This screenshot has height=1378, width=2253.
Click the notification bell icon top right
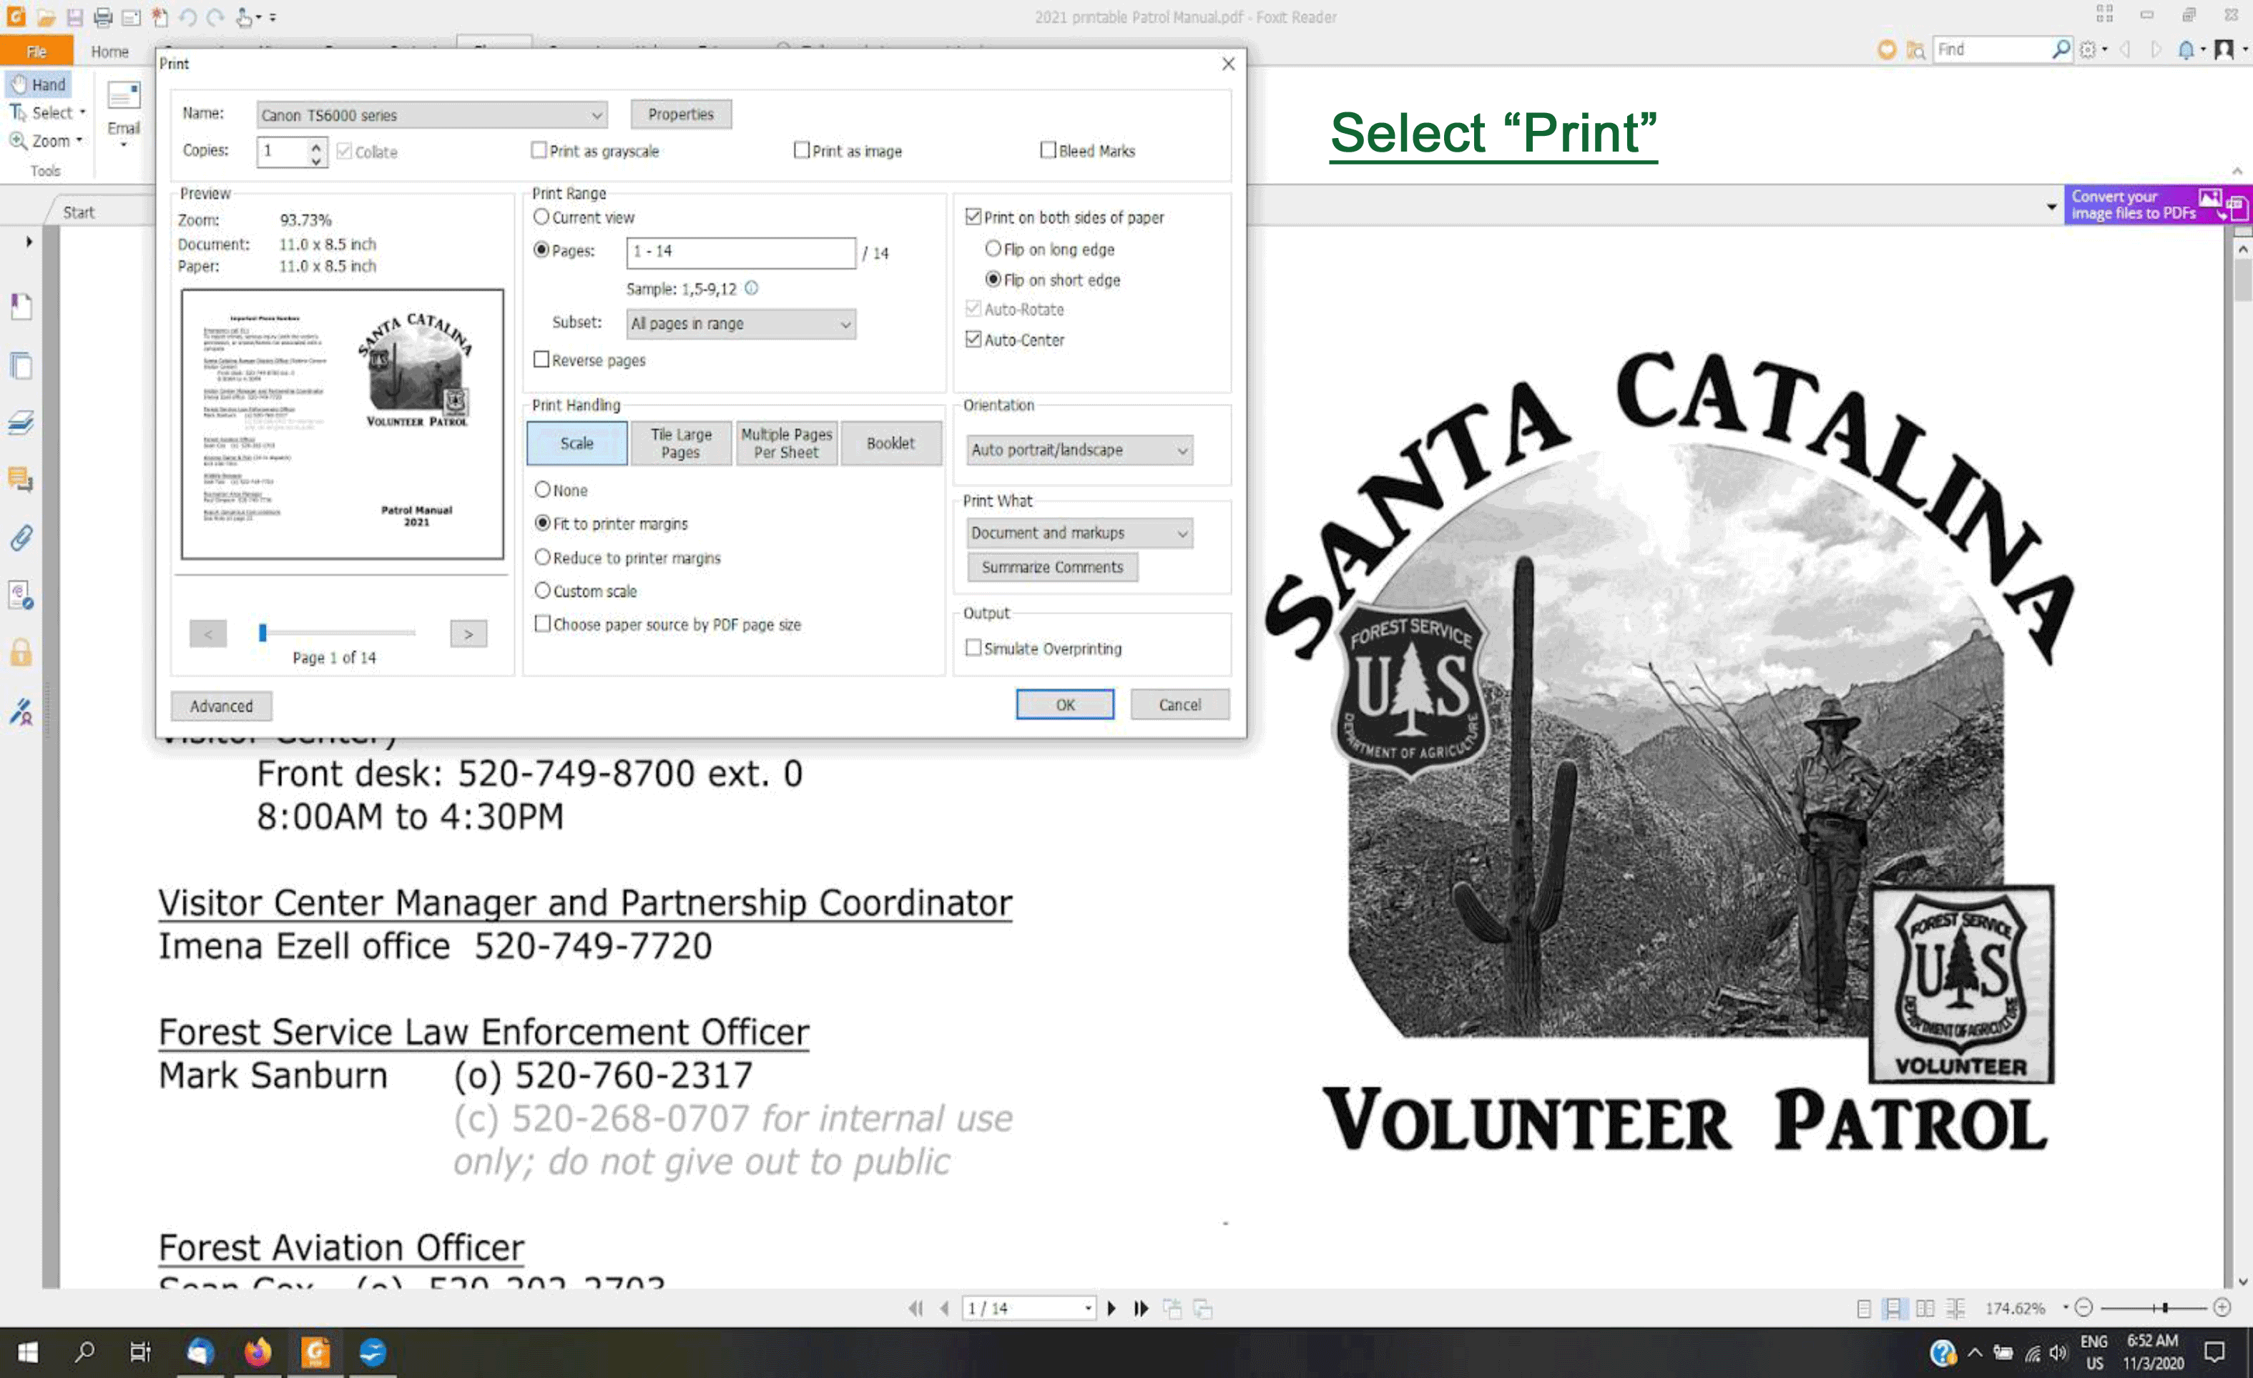tap(2185, 49)
